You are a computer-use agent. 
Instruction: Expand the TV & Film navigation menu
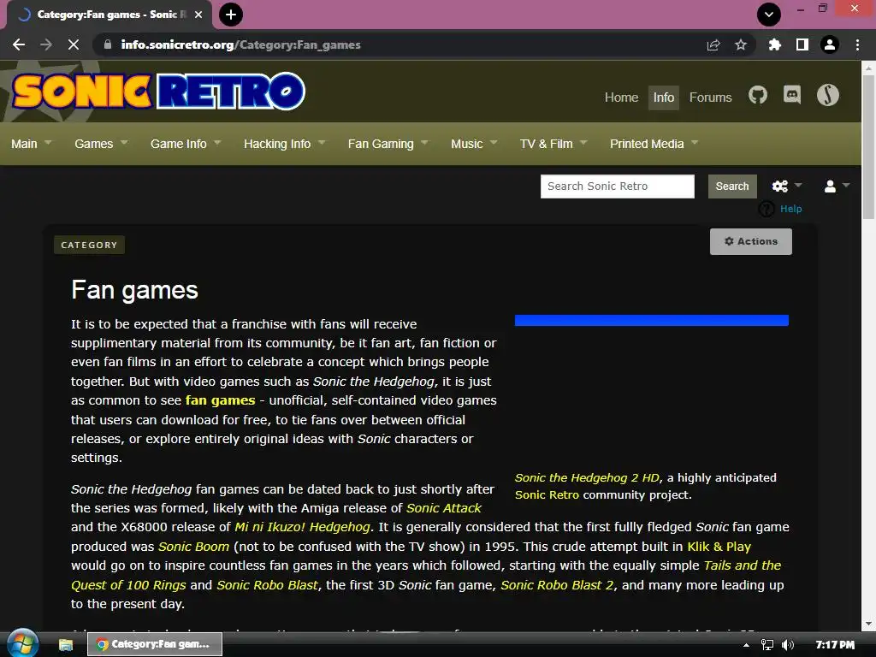click(553, 144)
